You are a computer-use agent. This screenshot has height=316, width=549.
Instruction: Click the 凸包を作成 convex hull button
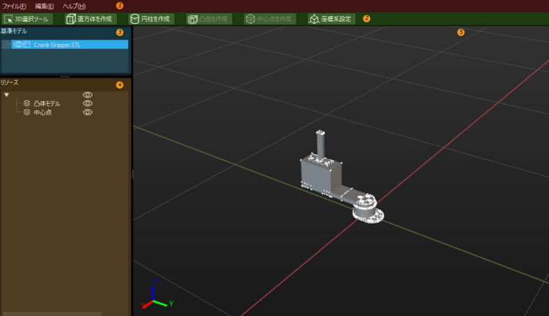(207, 19)
